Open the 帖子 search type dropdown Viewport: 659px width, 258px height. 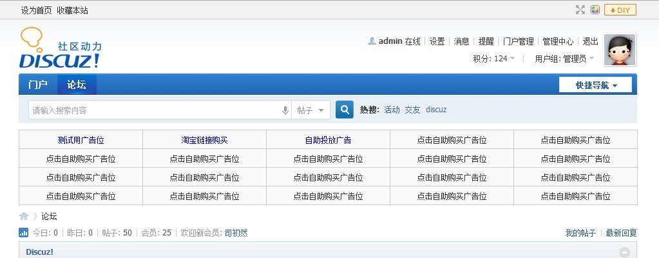coord(310,110)
